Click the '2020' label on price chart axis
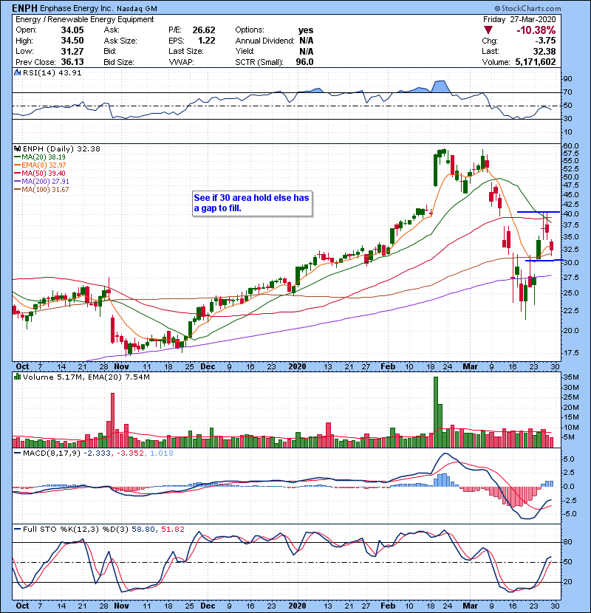 (297, 366)
